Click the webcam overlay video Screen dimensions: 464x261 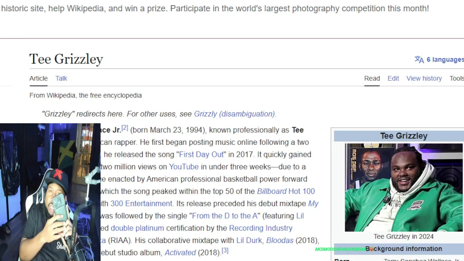(50, 192)
